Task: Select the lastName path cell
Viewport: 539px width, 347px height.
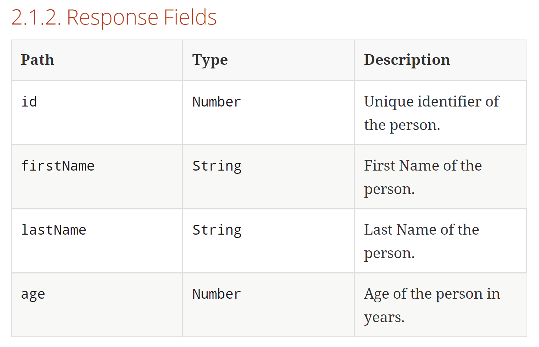Action: coord(54,230)
